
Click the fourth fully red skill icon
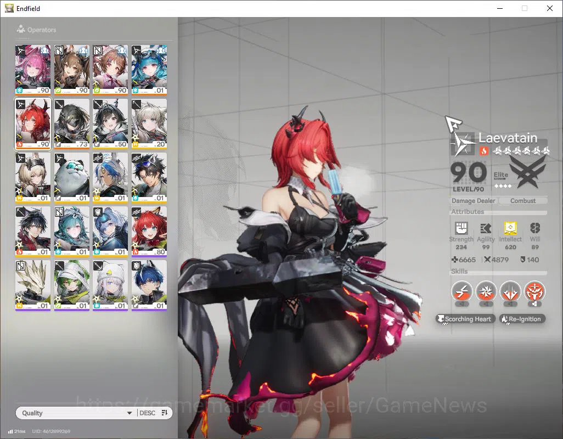pyautogui.click(x=534, y=291)
